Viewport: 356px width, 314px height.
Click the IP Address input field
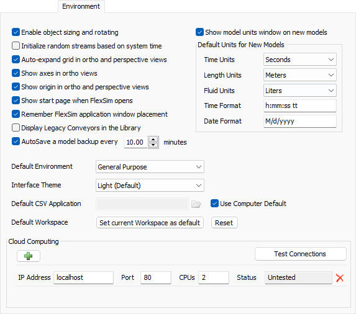tap(83, 277)
